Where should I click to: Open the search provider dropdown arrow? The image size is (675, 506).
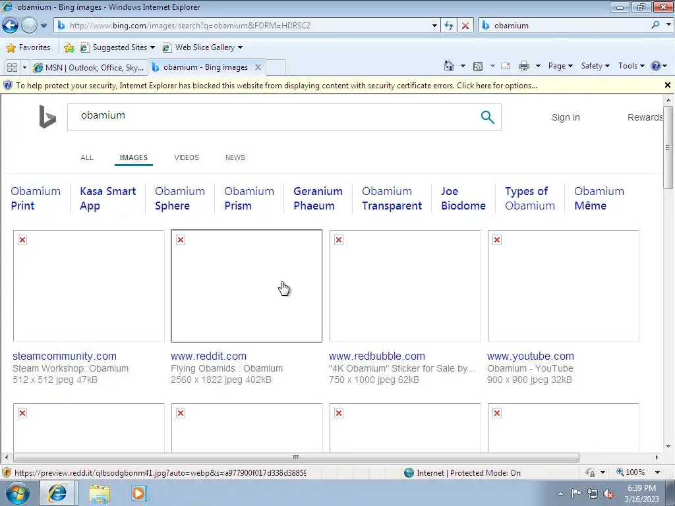pyautogui.click(x=668, y=25)
